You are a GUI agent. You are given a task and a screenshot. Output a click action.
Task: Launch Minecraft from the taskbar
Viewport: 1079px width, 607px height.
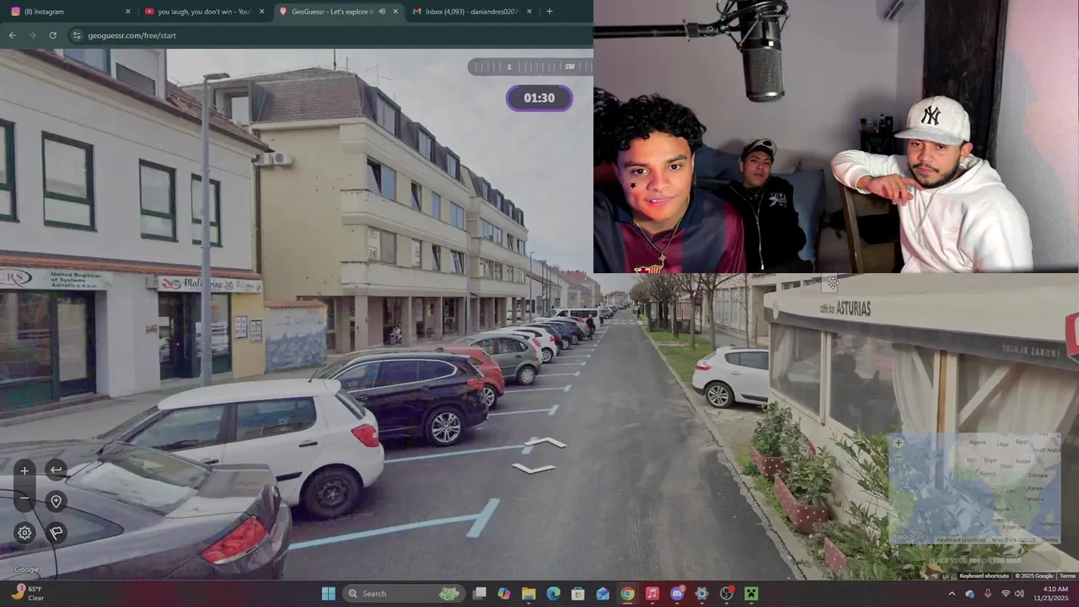751,594
